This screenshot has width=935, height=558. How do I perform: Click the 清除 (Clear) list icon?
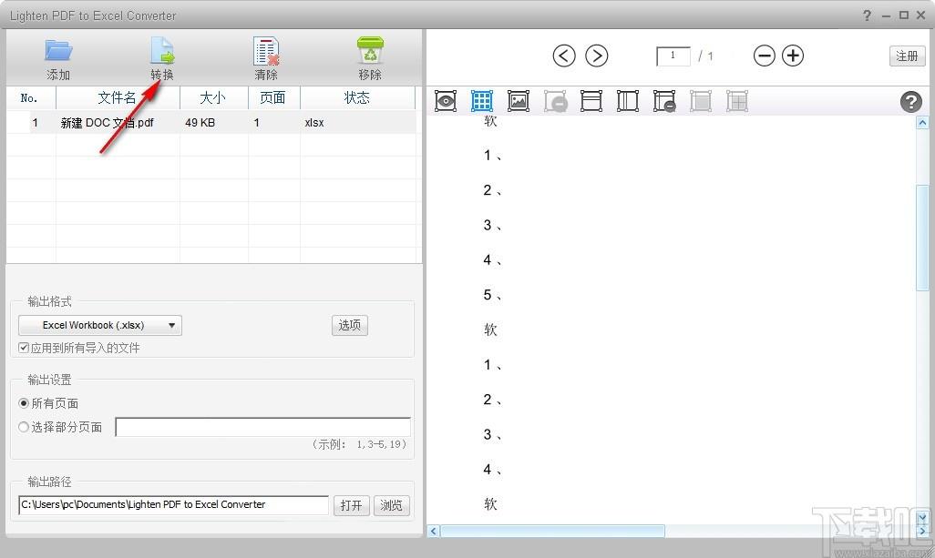(x=266, y=51)
